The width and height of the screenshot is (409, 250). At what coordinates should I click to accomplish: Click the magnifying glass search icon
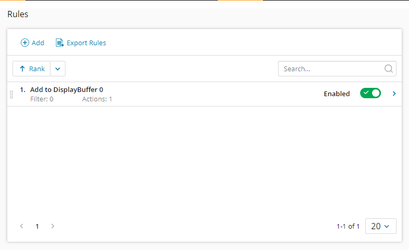coord(388,69)
